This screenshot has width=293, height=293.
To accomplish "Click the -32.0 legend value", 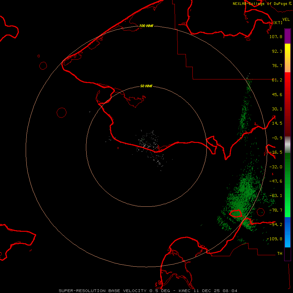I will 276,167.
